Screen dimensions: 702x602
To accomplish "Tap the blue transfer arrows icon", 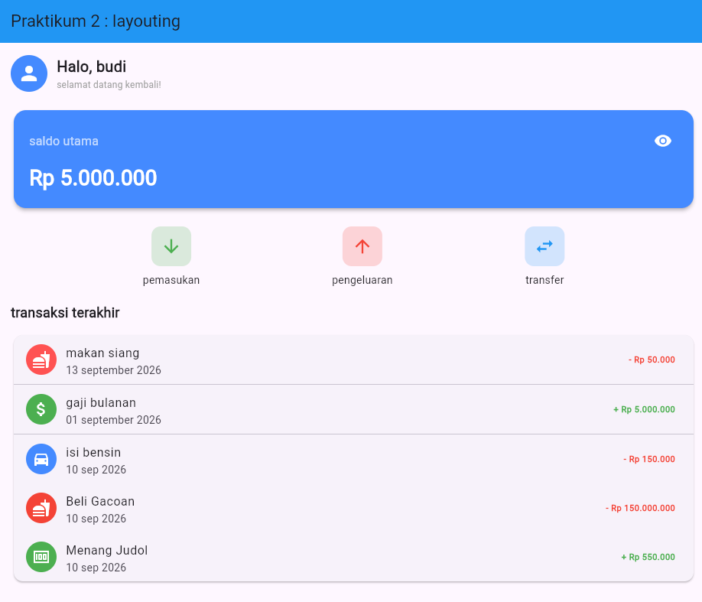I will [544, 246].
